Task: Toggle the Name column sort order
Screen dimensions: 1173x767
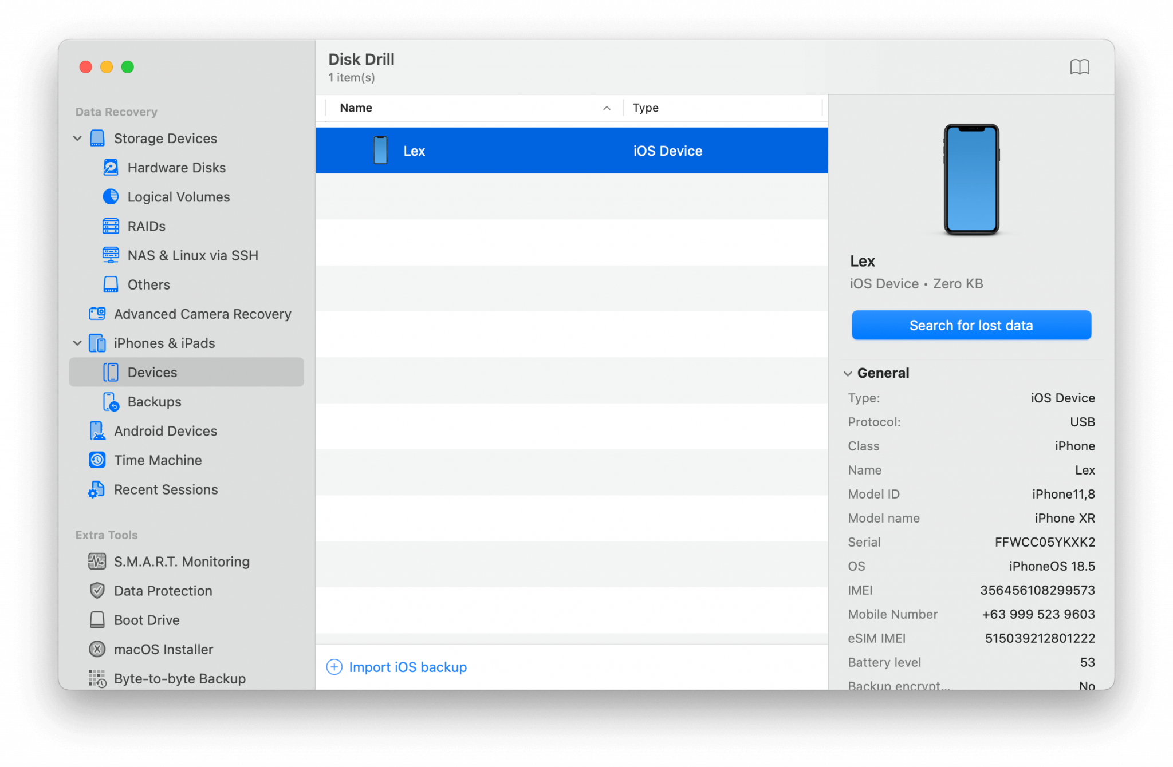Action: pos(605,108)
